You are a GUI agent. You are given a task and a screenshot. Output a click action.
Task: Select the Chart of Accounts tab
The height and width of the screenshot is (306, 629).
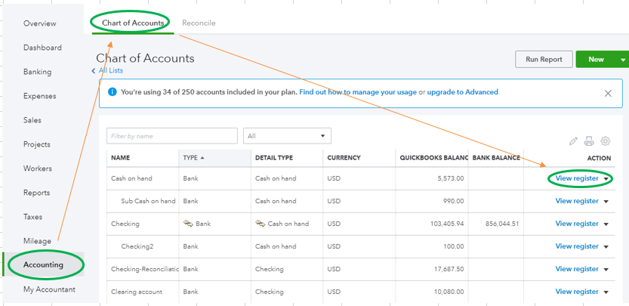tap(133, 23)
